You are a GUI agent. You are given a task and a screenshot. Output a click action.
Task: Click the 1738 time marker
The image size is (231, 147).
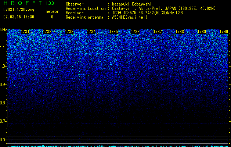click(x=180, y=32)
